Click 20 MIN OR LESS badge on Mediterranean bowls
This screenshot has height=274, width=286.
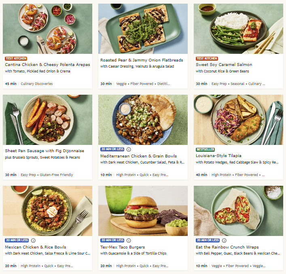tap(112, 149)
